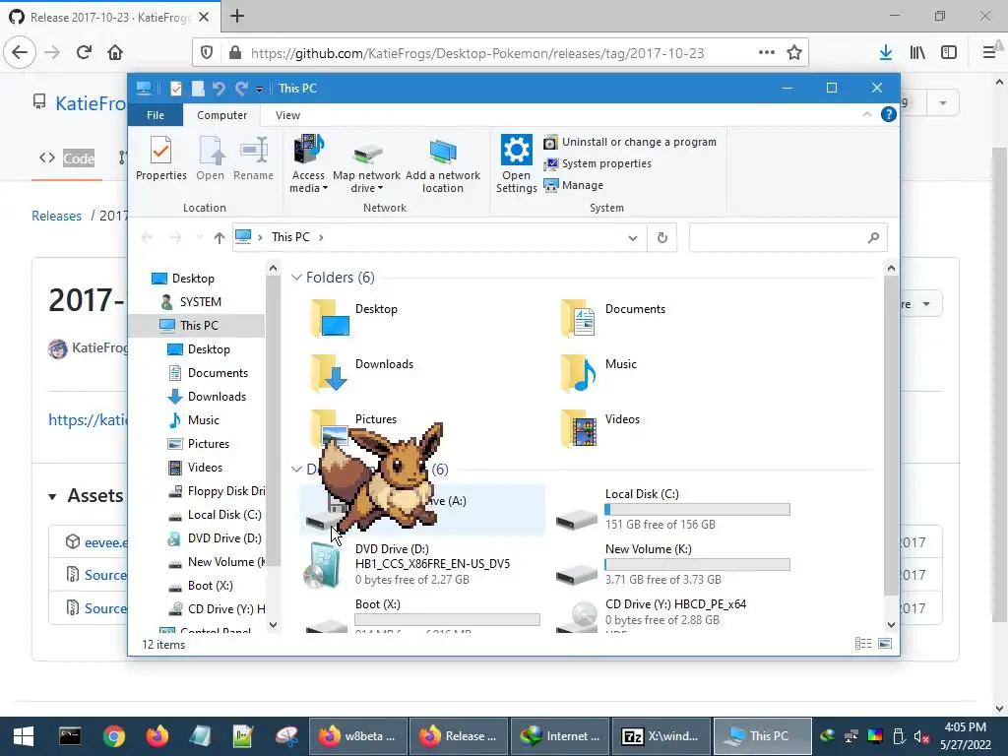Go to Firefox home page
This screenshot has height=756, width=1008.
(x=115, y=52)
